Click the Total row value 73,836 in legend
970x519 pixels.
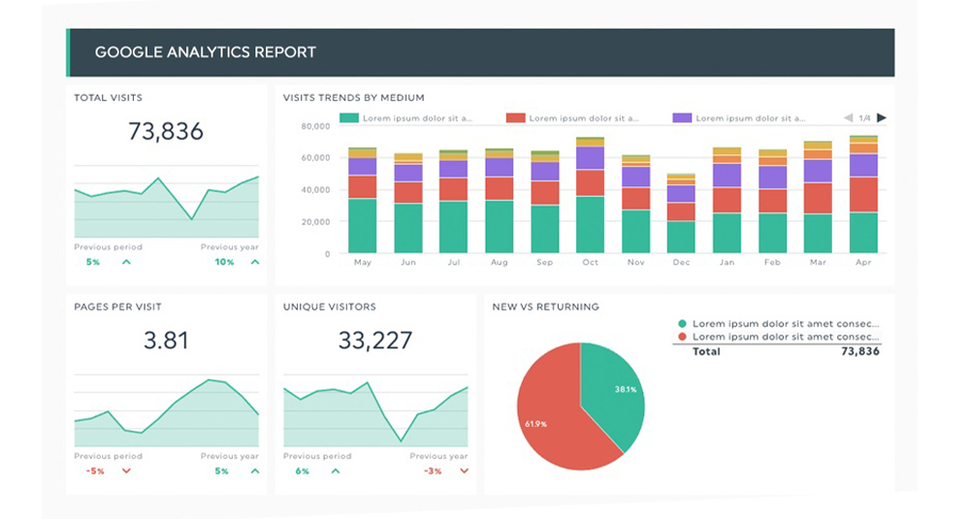(859, 351)
